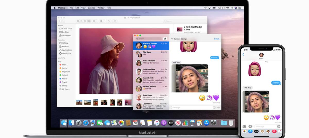The image size is (309, 138).
Task: Open emoji picker in Messages input
Action: coord(214,107)
